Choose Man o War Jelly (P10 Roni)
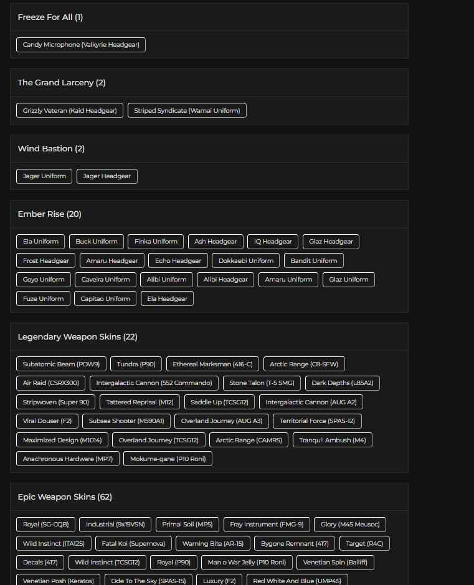 (247, 563)
